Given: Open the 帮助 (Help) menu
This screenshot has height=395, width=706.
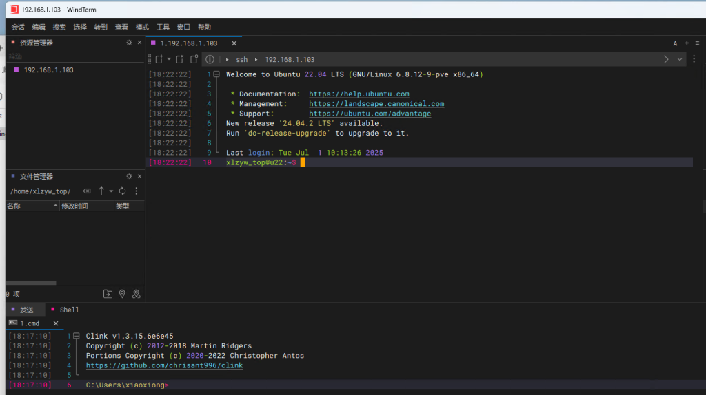Looking at the screenshot, I should point(204,27).
